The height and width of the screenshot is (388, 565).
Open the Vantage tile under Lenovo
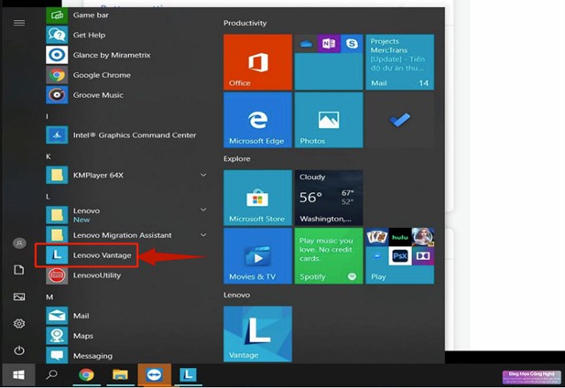(x=257, y=334)
